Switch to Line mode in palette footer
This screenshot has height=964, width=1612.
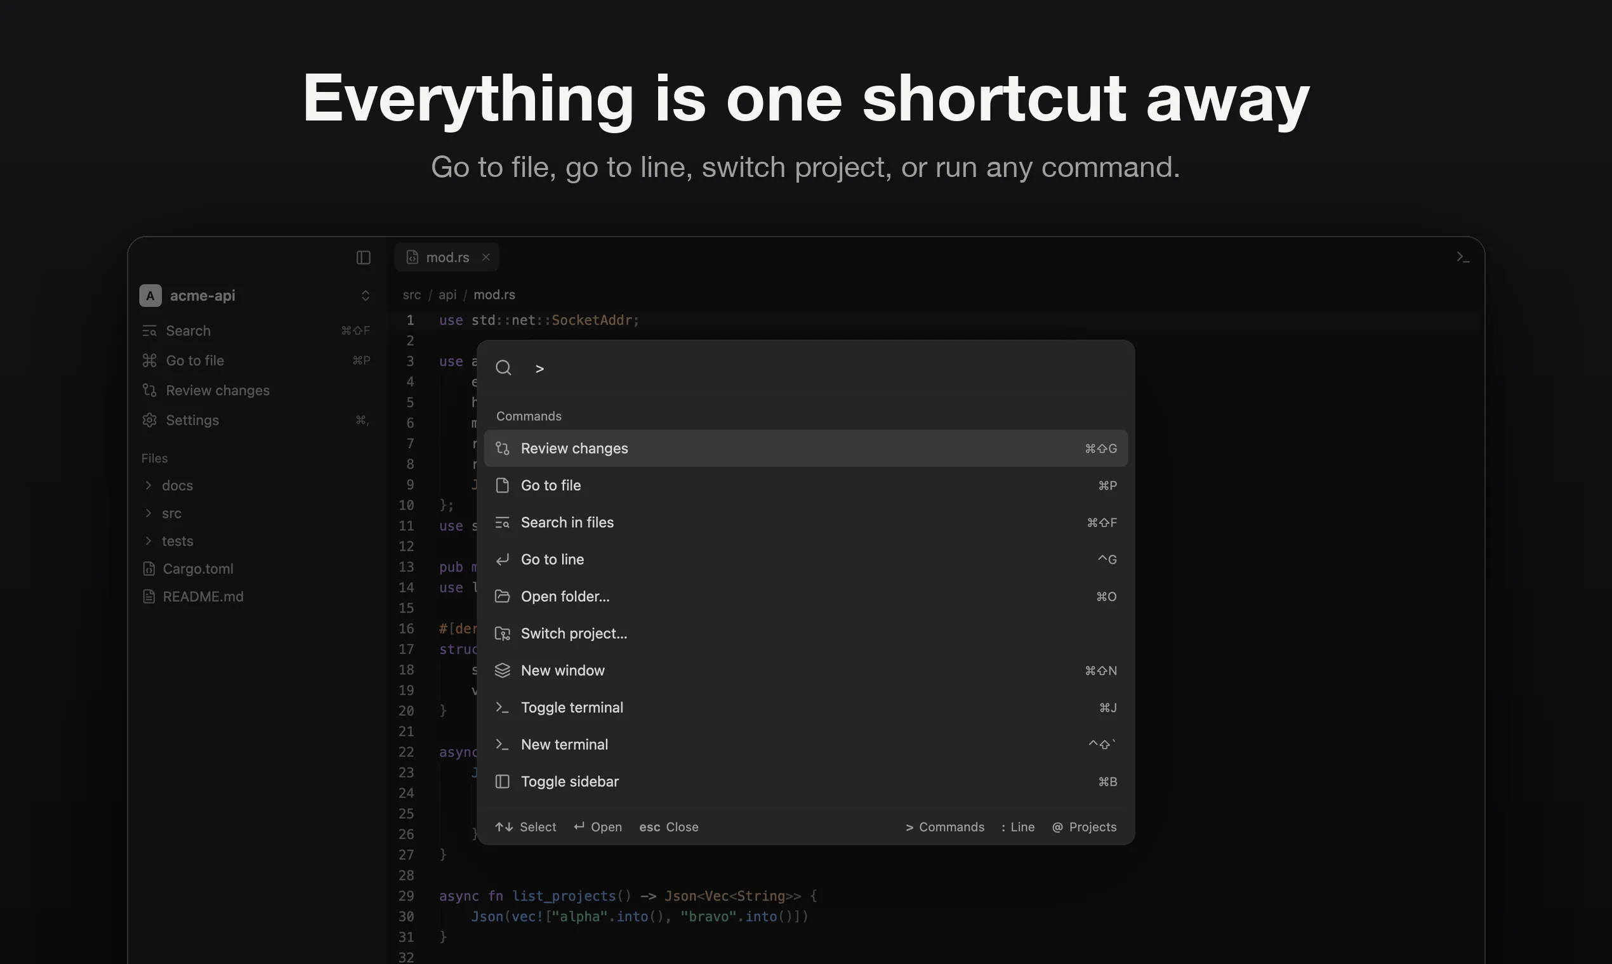pyautogui.click(x=1018, y=827)
